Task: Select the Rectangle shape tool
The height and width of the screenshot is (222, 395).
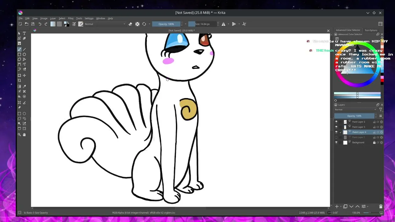Action: click(19, 54)
